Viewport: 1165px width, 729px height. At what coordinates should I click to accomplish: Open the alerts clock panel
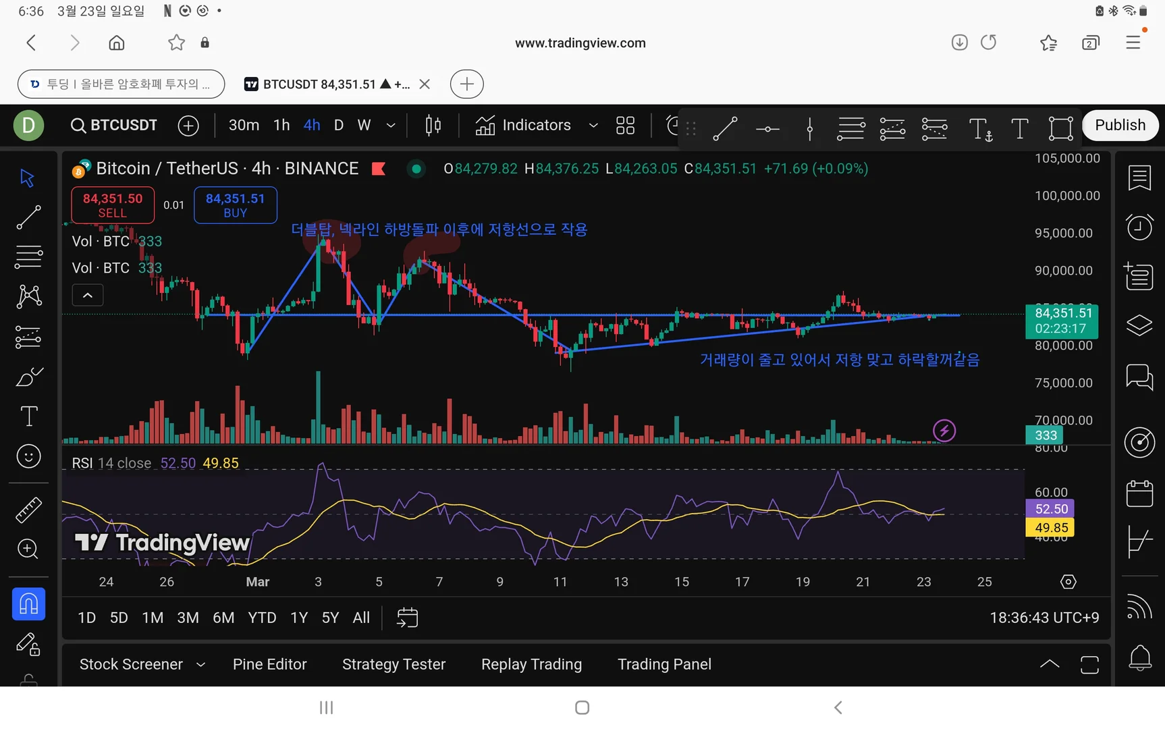1139,227
